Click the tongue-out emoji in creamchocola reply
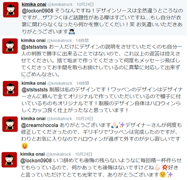 25,146
